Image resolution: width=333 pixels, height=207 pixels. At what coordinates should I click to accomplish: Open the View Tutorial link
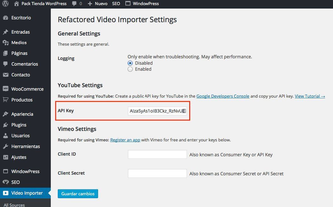[x=310, y=96]
